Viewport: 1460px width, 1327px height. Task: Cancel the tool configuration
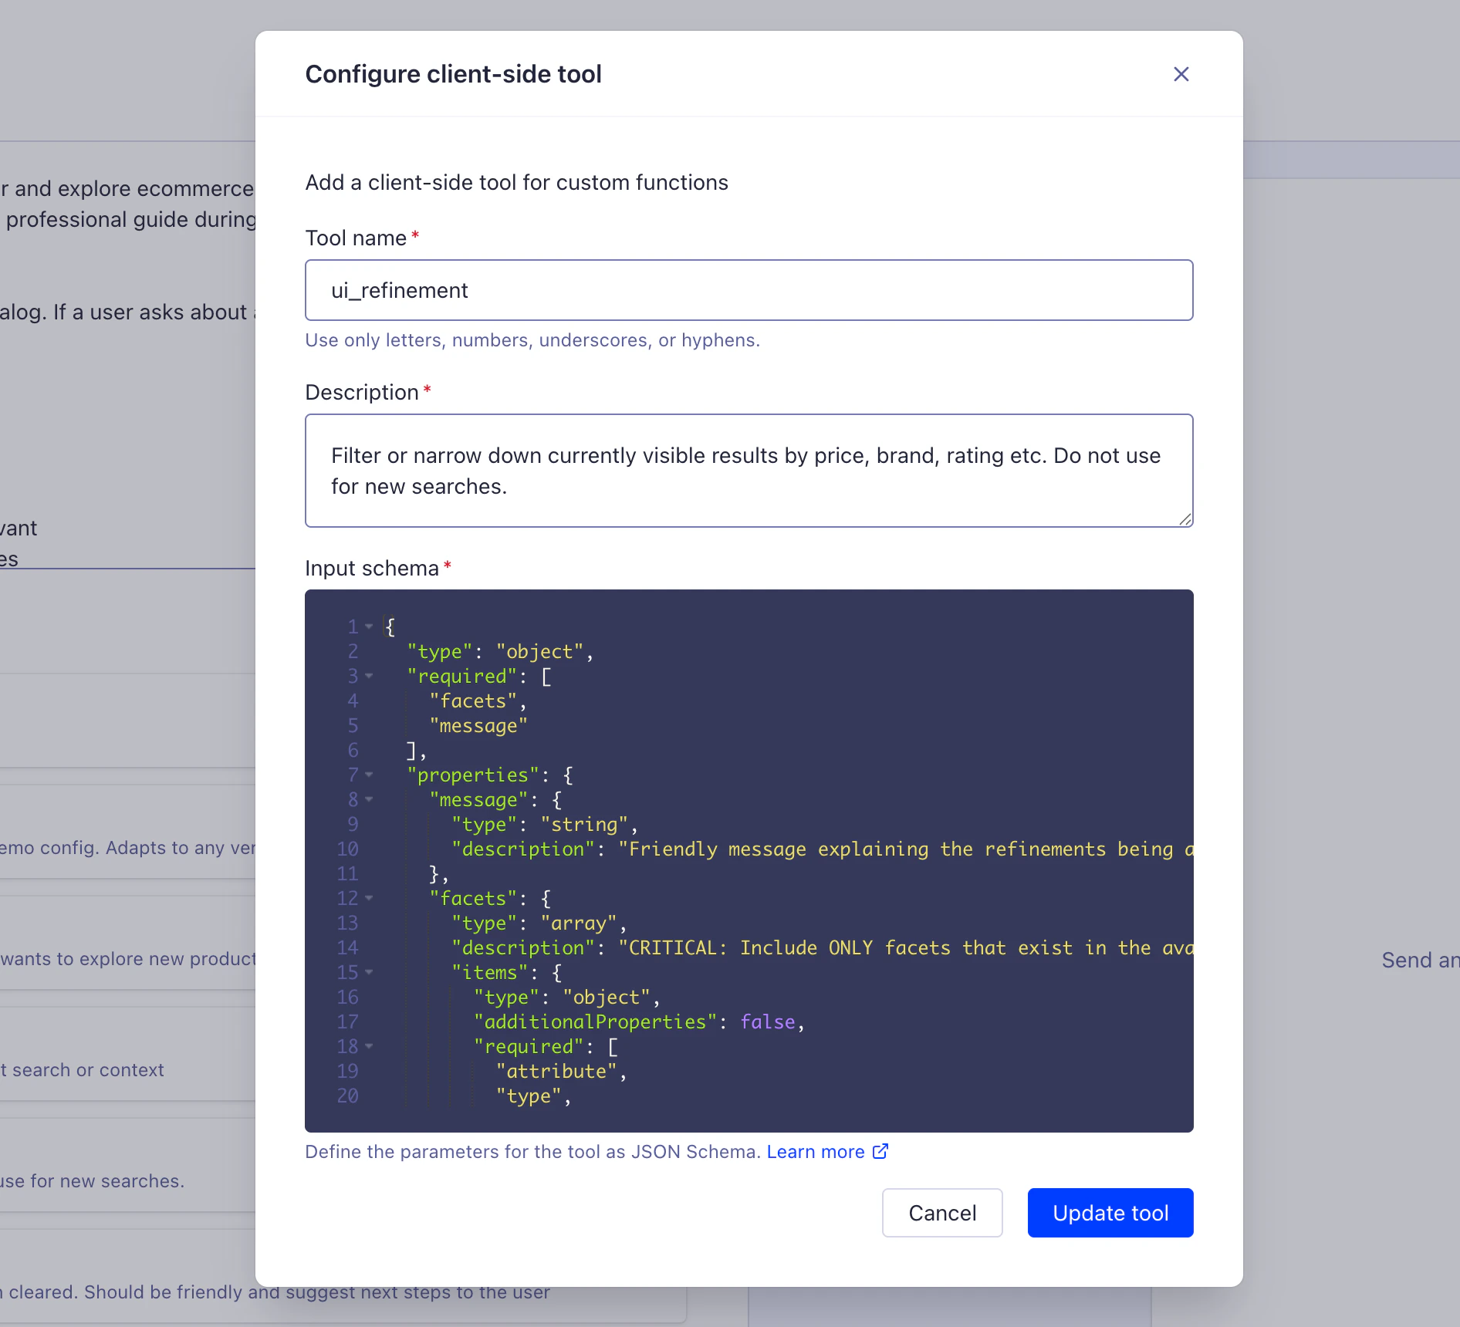point(941,1212)
